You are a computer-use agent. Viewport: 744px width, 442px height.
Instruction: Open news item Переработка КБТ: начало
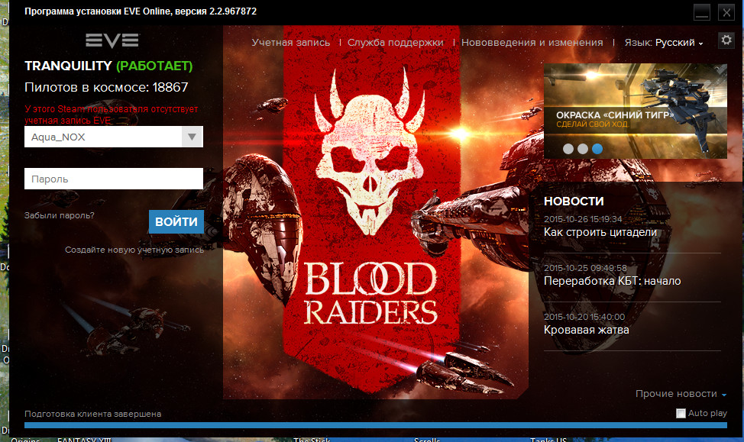click(x=612, y=281)
